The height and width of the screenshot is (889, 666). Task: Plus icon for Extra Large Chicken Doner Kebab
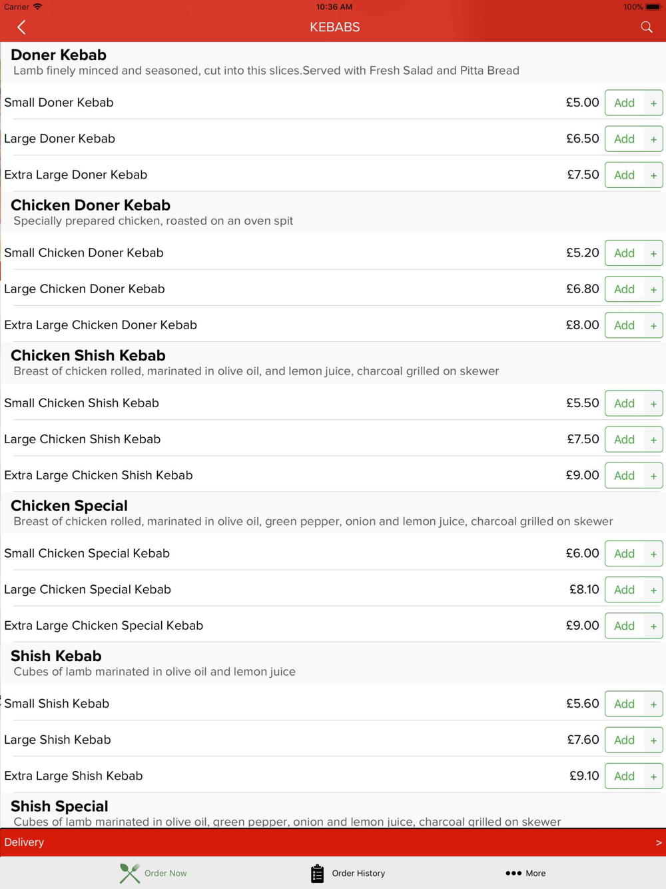pos(653,325)
